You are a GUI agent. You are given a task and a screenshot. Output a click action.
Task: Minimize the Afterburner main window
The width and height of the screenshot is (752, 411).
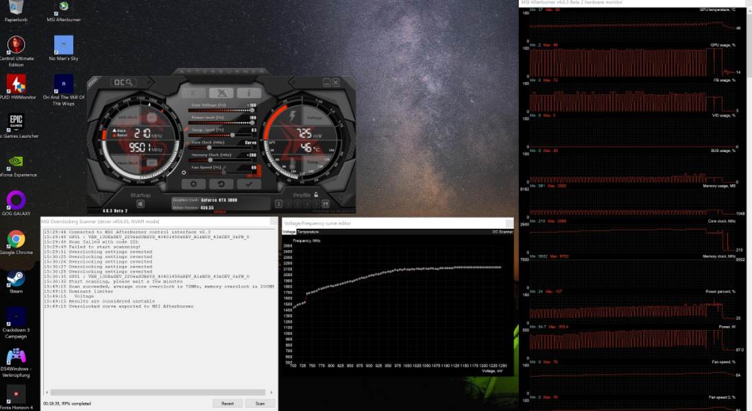(326, 82)
